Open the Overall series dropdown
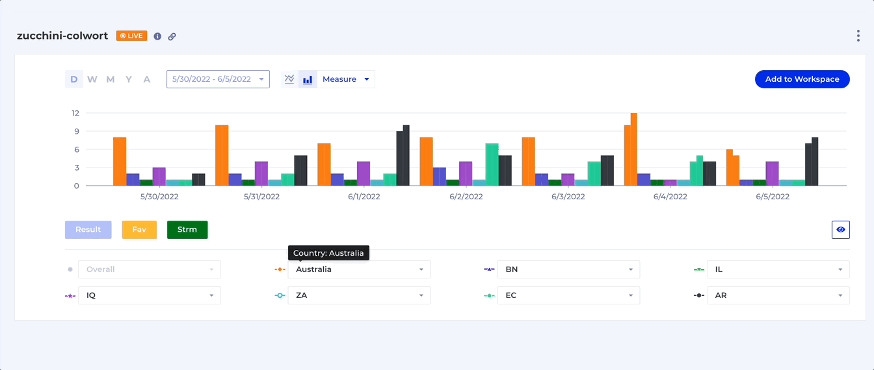The image size is (874, 370). tap(150, 269)
